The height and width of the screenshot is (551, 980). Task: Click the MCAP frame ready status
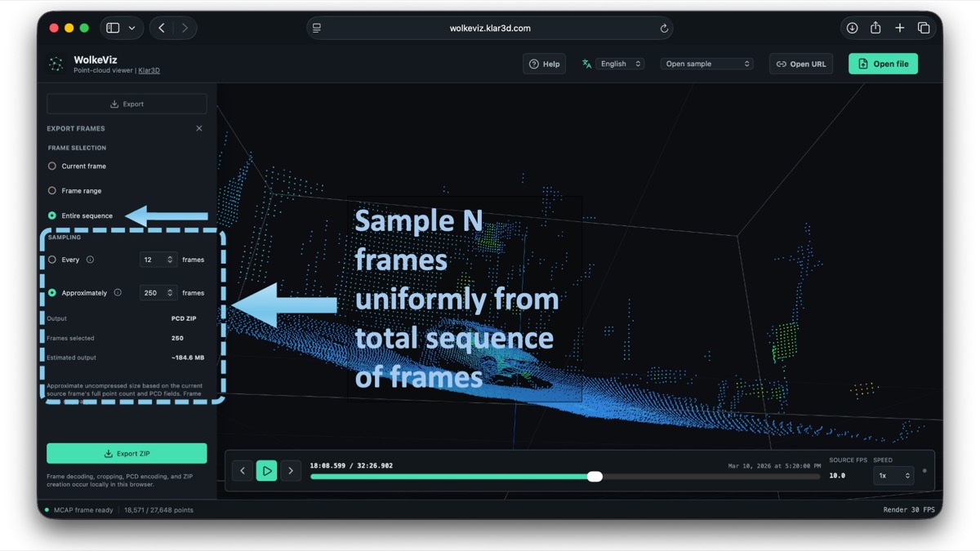84,510
